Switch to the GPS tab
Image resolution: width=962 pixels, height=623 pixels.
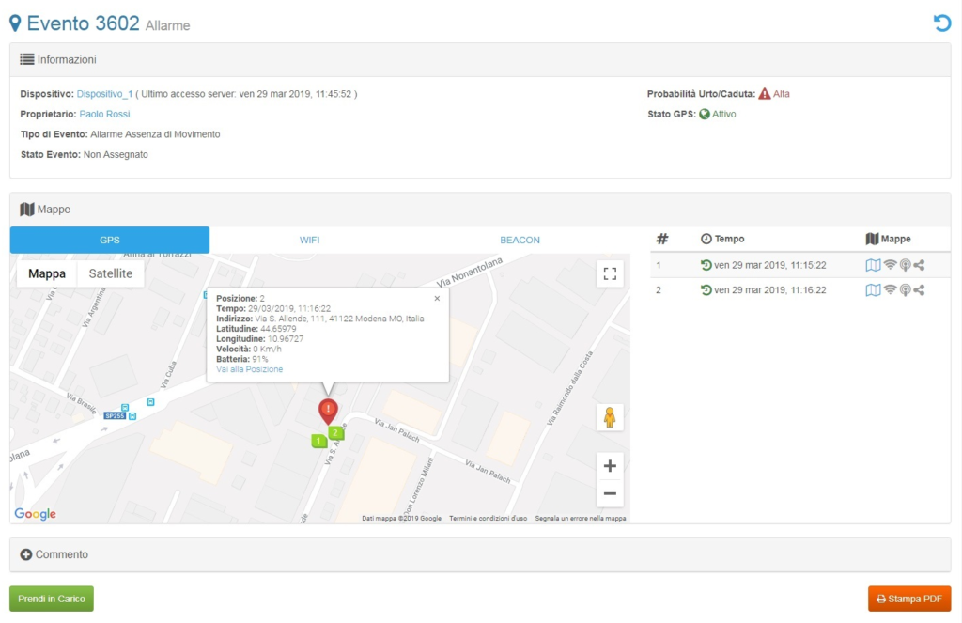(x=110, y=240)
